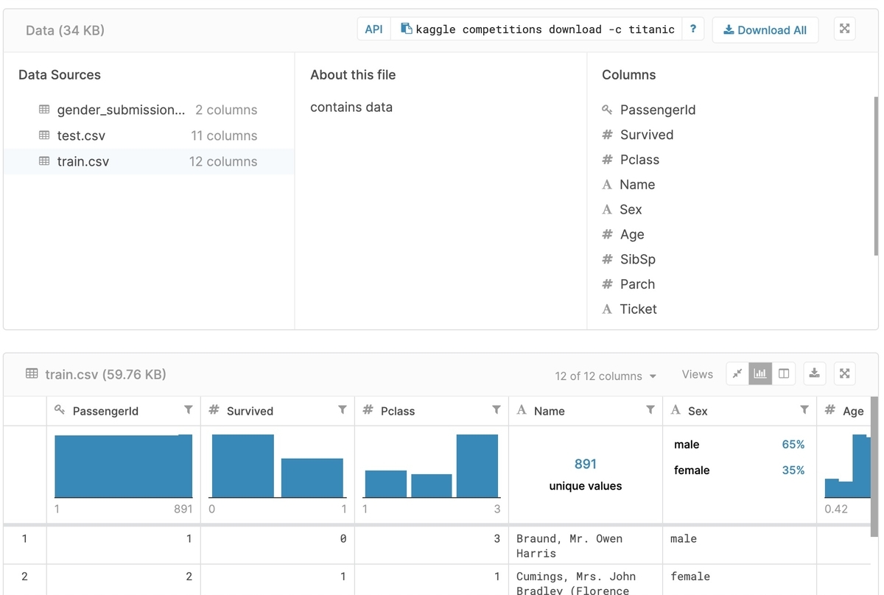The image size is (884, 595).
Task: Click the 891 unique values summary
Action: point(586,474)
